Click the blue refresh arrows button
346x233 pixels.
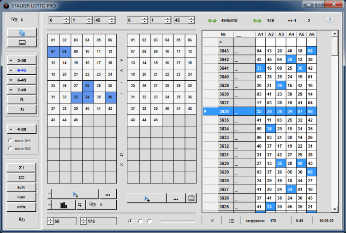point(22,33)
